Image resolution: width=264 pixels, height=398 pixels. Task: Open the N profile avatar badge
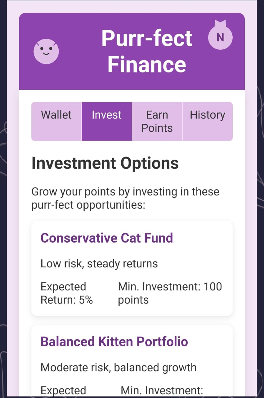tap(220, 38)
